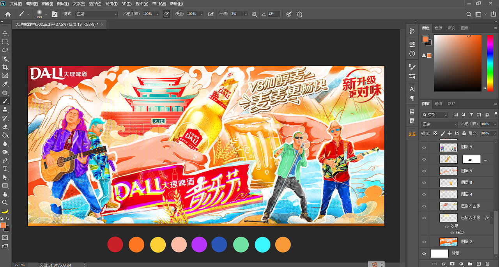This screenshot has height=267, width=499.
Task: Switch to the 色板 tab
Action: 439,28
